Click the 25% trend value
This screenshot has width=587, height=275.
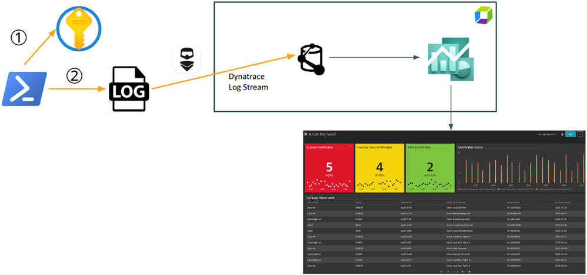pyautogui.click(x=329, y=175)
